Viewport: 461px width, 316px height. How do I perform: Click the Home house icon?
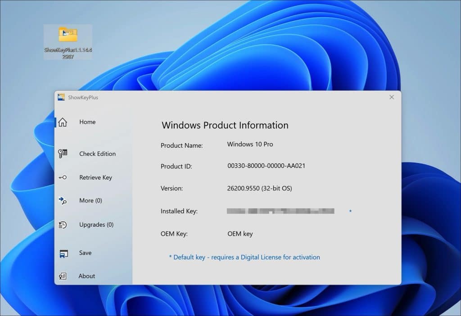pos(63,122)
